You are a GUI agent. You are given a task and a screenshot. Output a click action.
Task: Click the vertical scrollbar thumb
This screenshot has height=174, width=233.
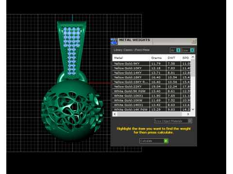pos(193,68)
